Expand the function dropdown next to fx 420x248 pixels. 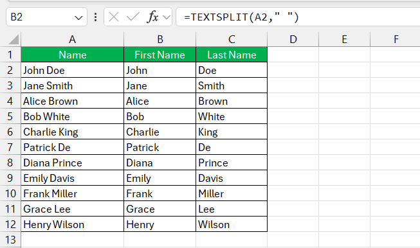pos(167,17)
